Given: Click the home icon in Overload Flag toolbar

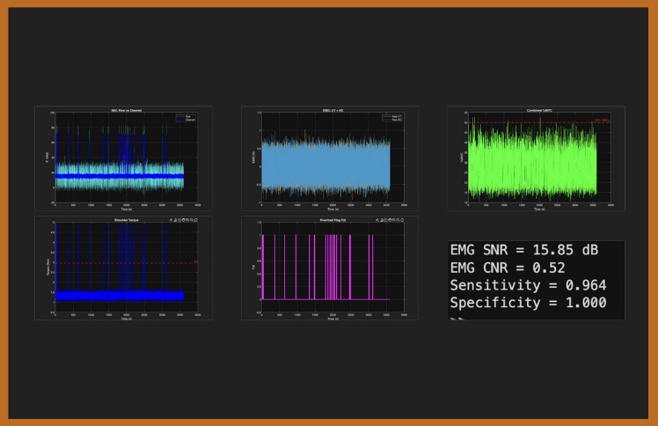Looking at the screenshot, I should tap(400, 220).
